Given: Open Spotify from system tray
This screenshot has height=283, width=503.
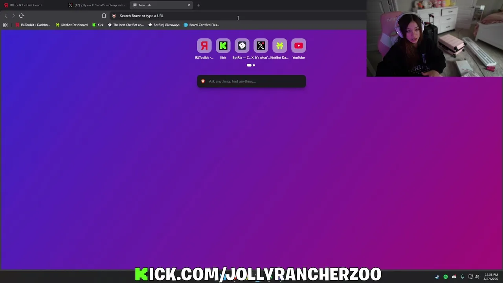Looking at the screenshot, I should 446,277.
